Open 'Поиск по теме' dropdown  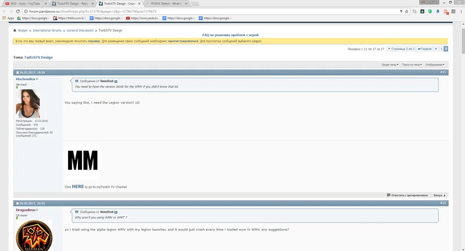point(412,64)
